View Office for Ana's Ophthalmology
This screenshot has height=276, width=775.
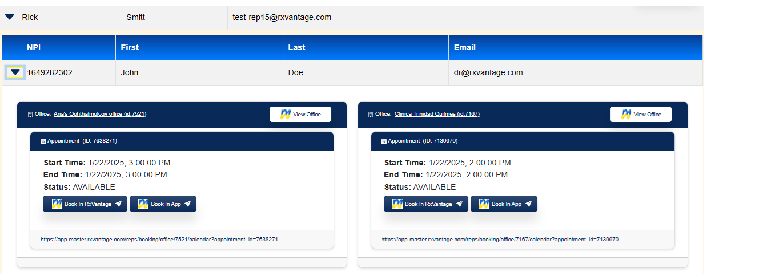[300, 114]
